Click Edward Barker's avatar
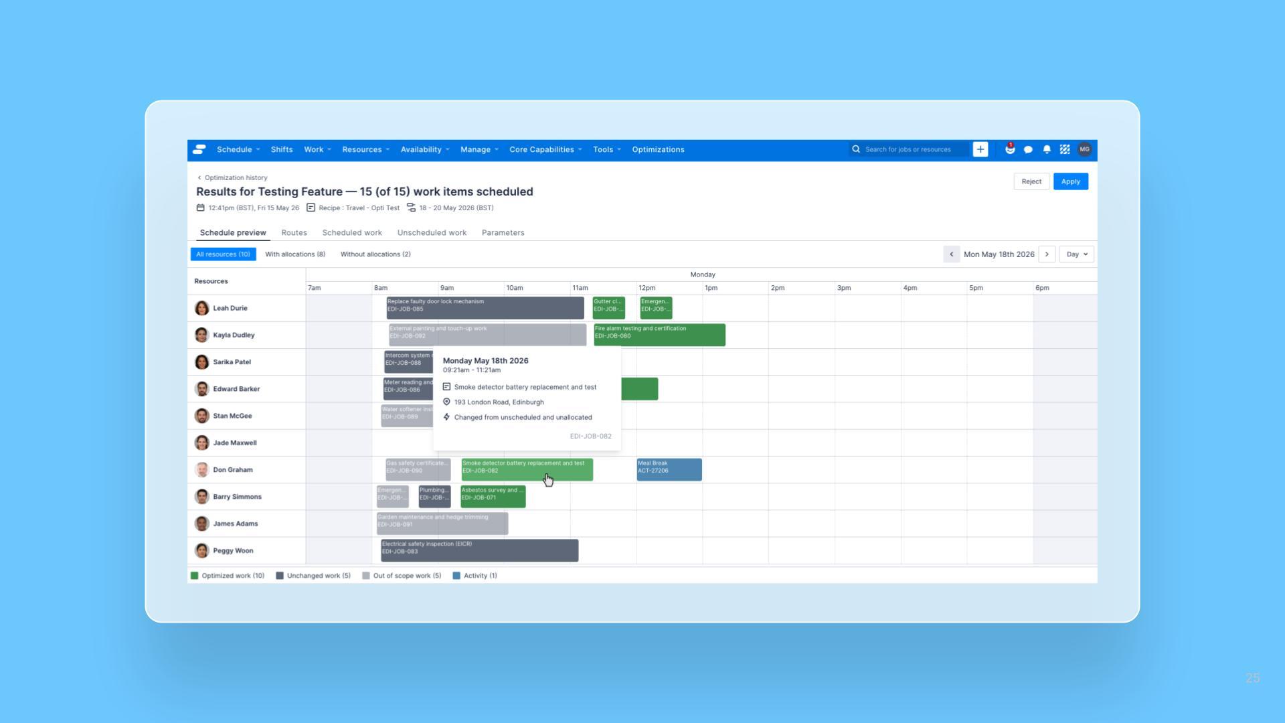 tap(201, 389)
